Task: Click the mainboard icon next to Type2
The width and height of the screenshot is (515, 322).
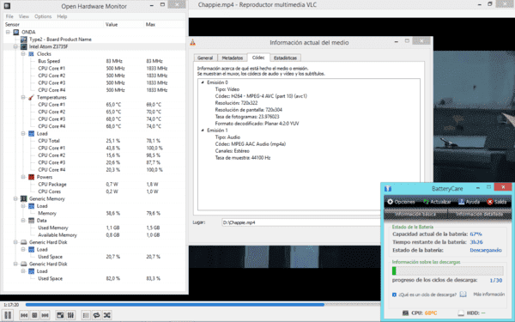Action: pyautogui.click(x=24, y=39)
